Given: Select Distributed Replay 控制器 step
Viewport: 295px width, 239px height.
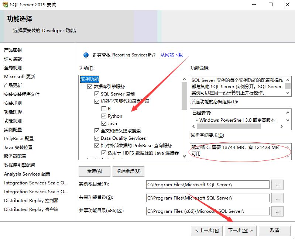Looking at the screenshot, I should (x=31, y=201).
